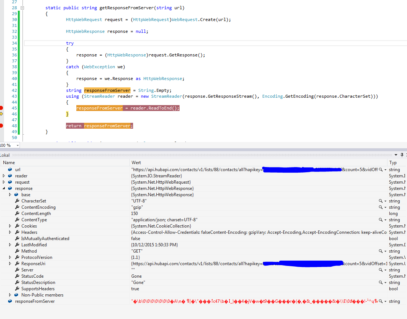Open text visualizer magnifier for ContentEncoding value

(380, 207)
